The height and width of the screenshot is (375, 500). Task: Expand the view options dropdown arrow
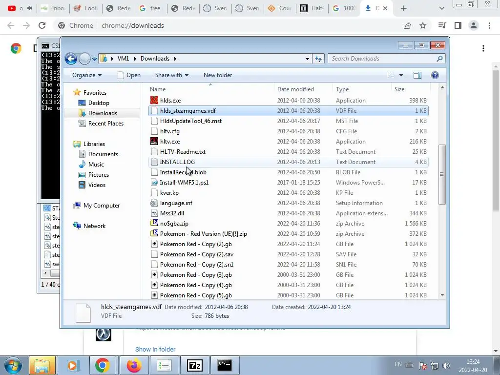click(x=401, y=75)
